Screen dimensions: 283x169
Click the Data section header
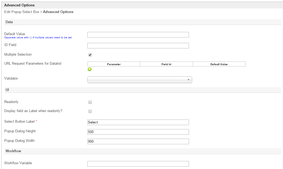click(9, 22)
